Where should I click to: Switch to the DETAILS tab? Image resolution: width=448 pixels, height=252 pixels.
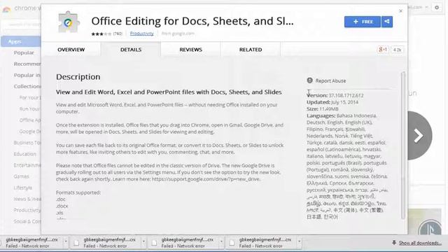(x=131, y=50)
